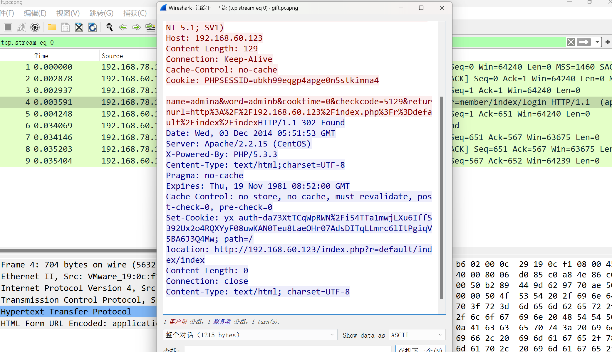Click the find packet magnifier icon
The width and height of the screenshot is (612, 352).
point(110,27)
